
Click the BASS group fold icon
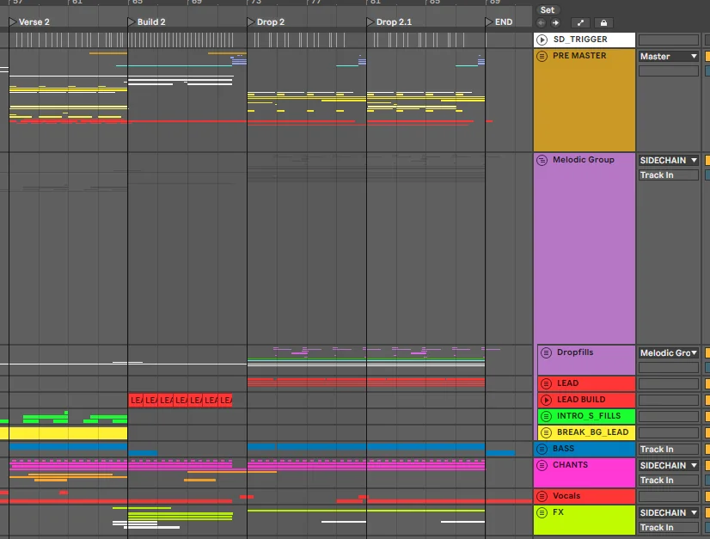pos(542,449)
